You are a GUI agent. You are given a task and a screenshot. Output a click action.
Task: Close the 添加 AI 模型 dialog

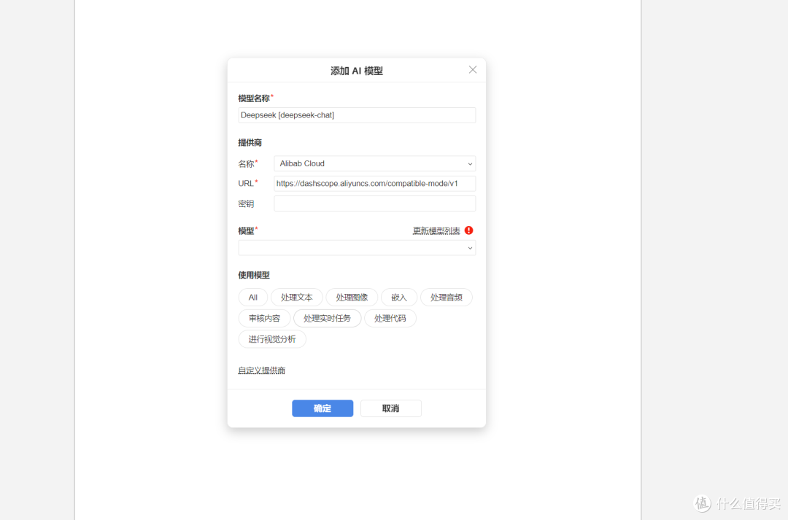[472, 70]
